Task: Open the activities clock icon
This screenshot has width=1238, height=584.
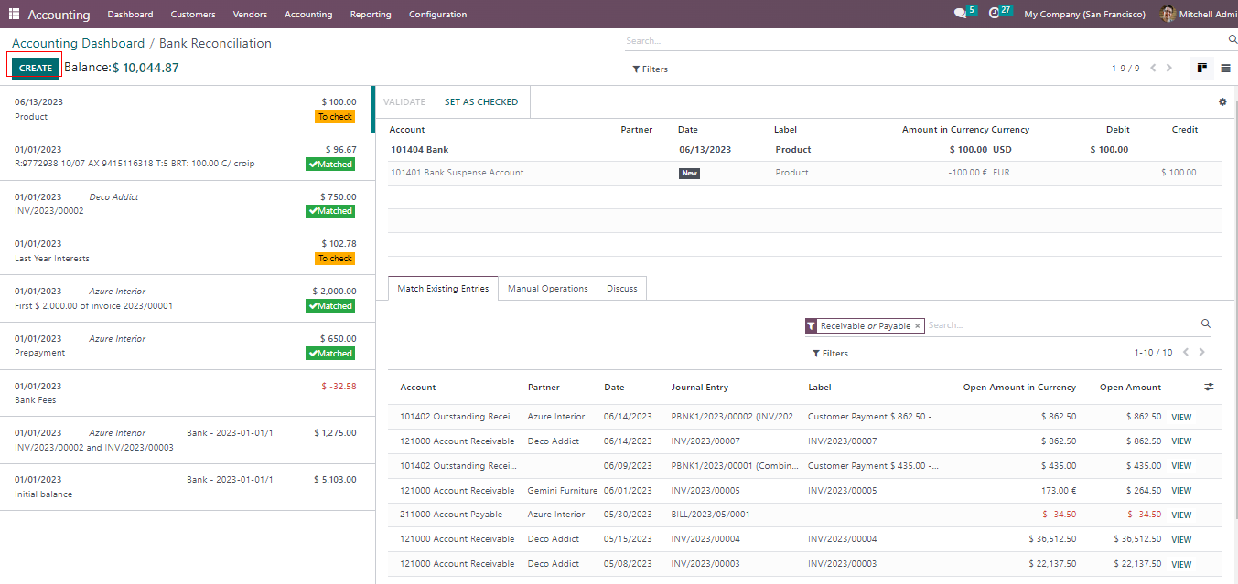Action: coord(995,14)
